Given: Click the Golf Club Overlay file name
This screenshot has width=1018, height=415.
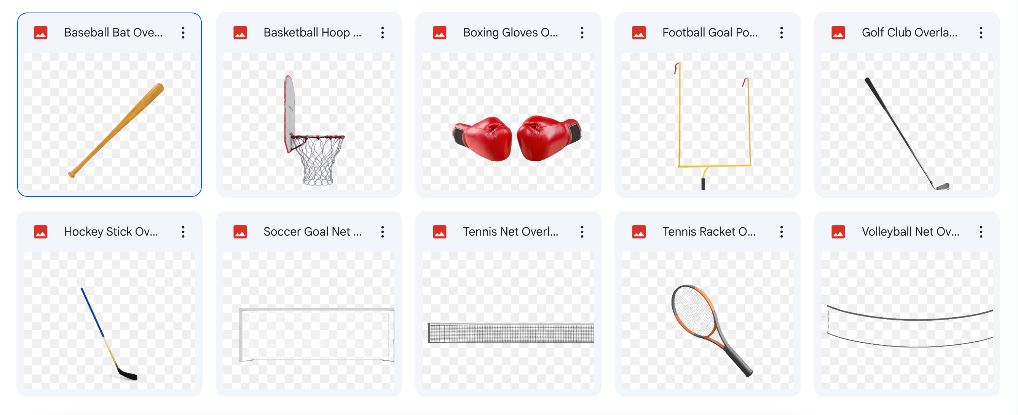Looking at the screenshot, I should [x=909, y=33].
